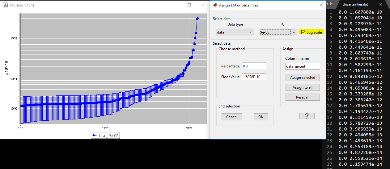Click the MATLAB icon in Assign EM uncertainties titlebar
Image resolution: width=390 pixels, height=169 pixels.
(215, 5)
